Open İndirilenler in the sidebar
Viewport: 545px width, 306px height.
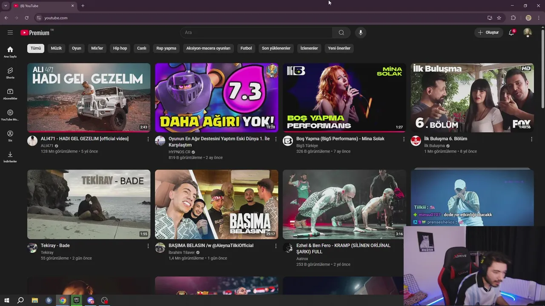click(10, 157)
